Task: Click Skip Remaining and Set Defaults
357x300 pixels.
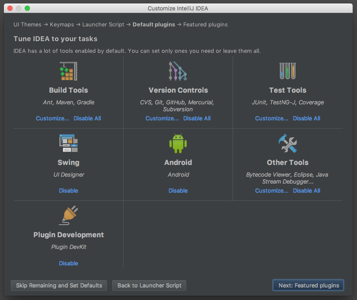Action: click(59, 285)
